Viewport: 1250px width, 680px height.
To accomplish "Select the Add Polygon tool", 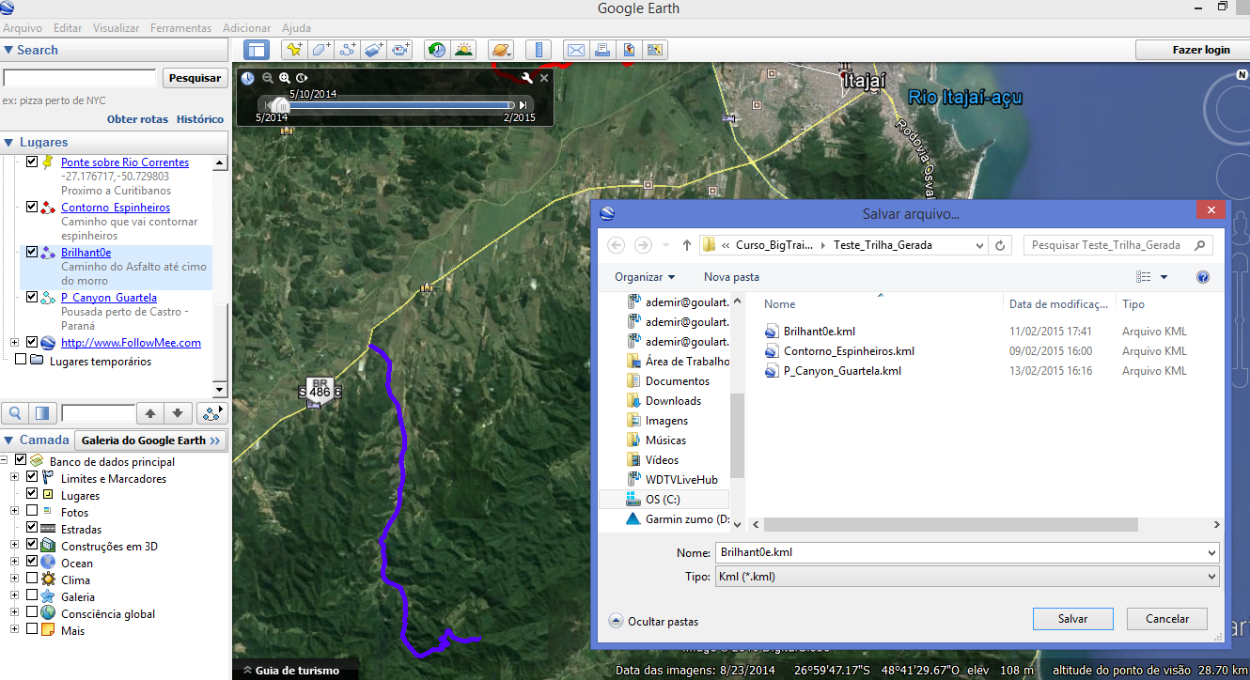I will 321,50.
